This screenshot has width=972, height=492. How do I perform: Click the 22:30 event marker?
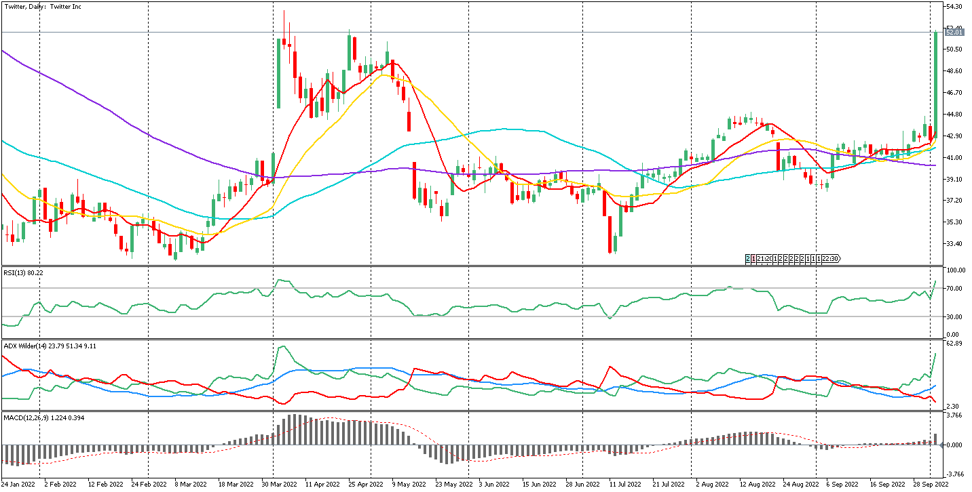point(831,259)
